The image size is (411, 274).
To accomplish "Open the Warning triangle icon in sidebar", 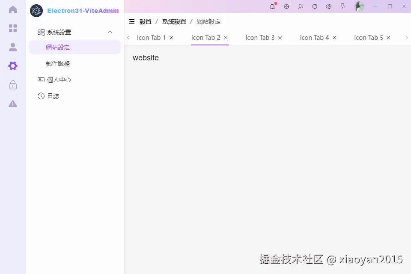I will 12,103.
